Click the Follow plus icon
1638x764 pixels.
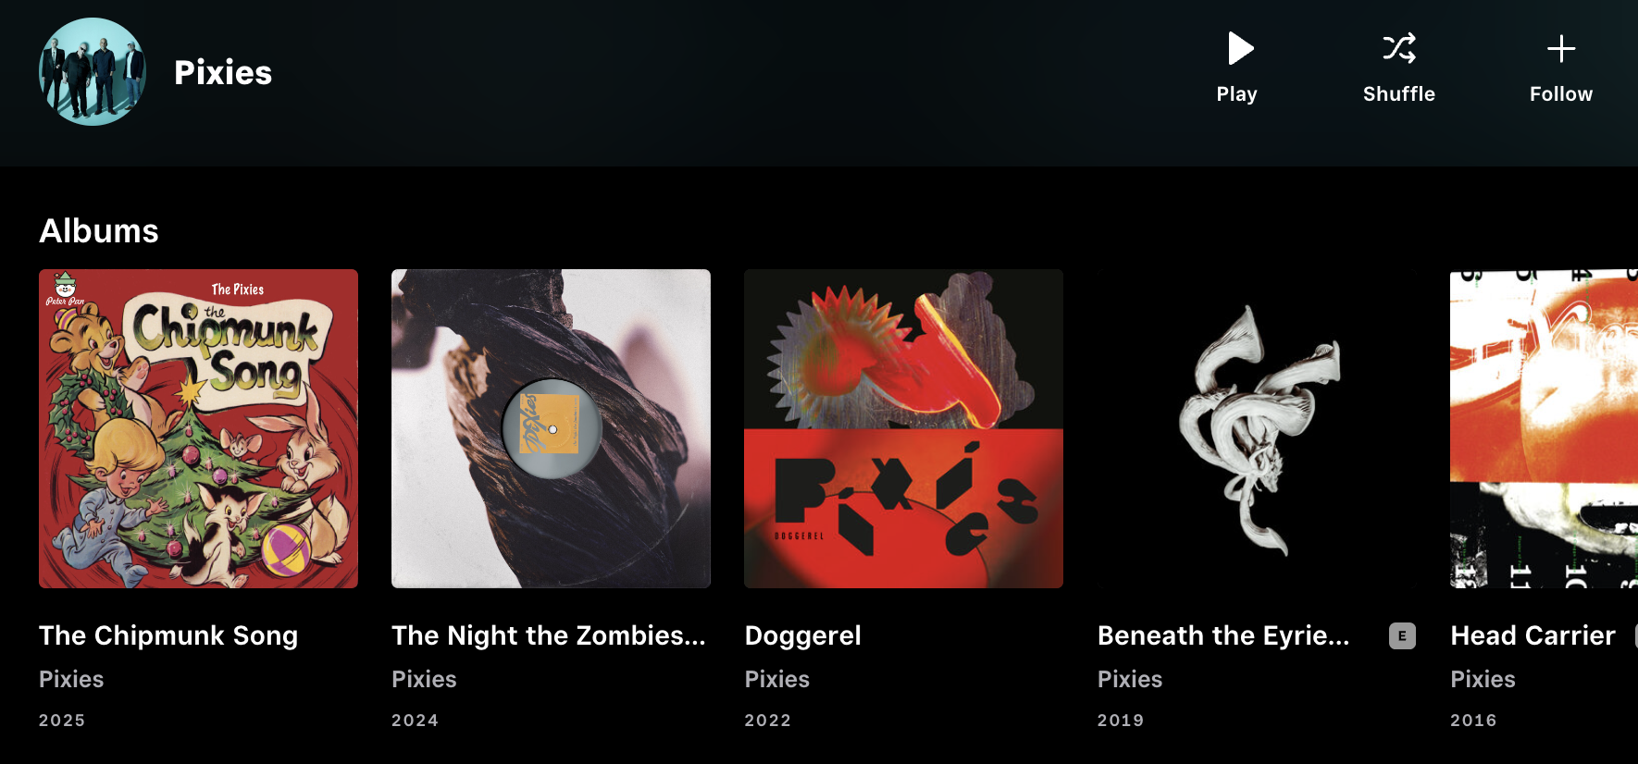pos(1561,48)
